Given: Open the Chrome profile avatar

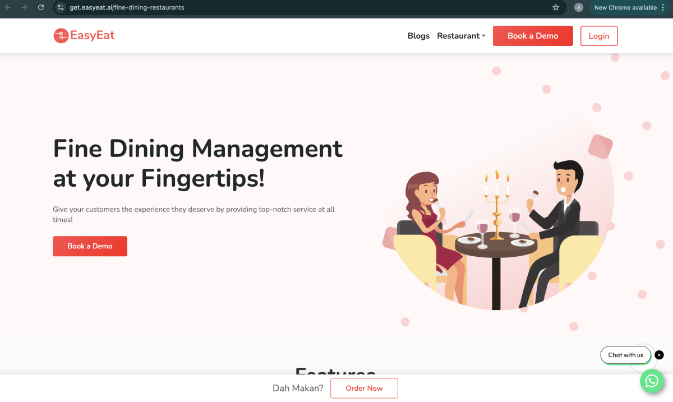Looking at the screenshot, I should pos(579,7).
